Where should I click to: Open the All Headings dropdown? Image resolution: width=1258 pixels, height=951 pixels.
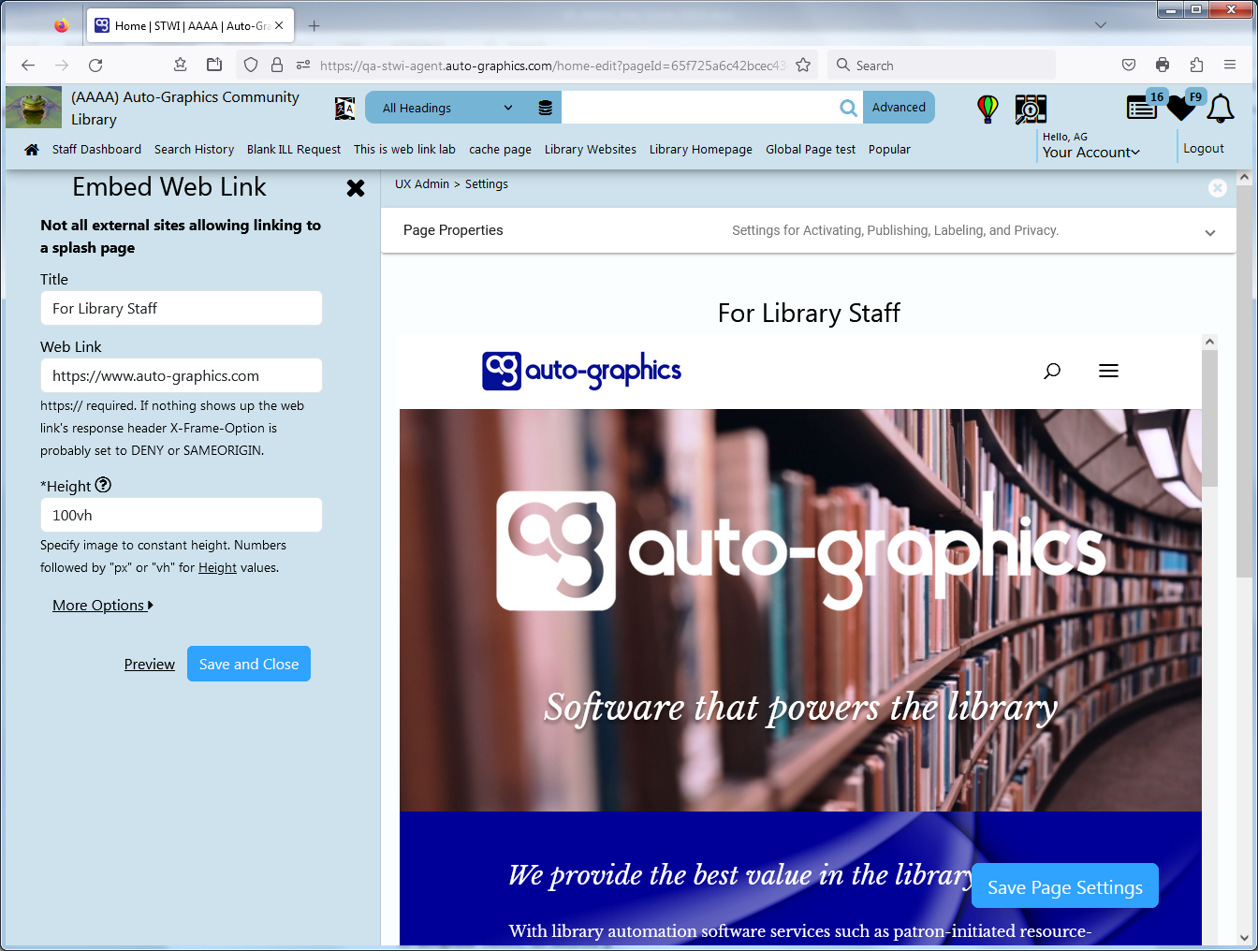[447, 108]
